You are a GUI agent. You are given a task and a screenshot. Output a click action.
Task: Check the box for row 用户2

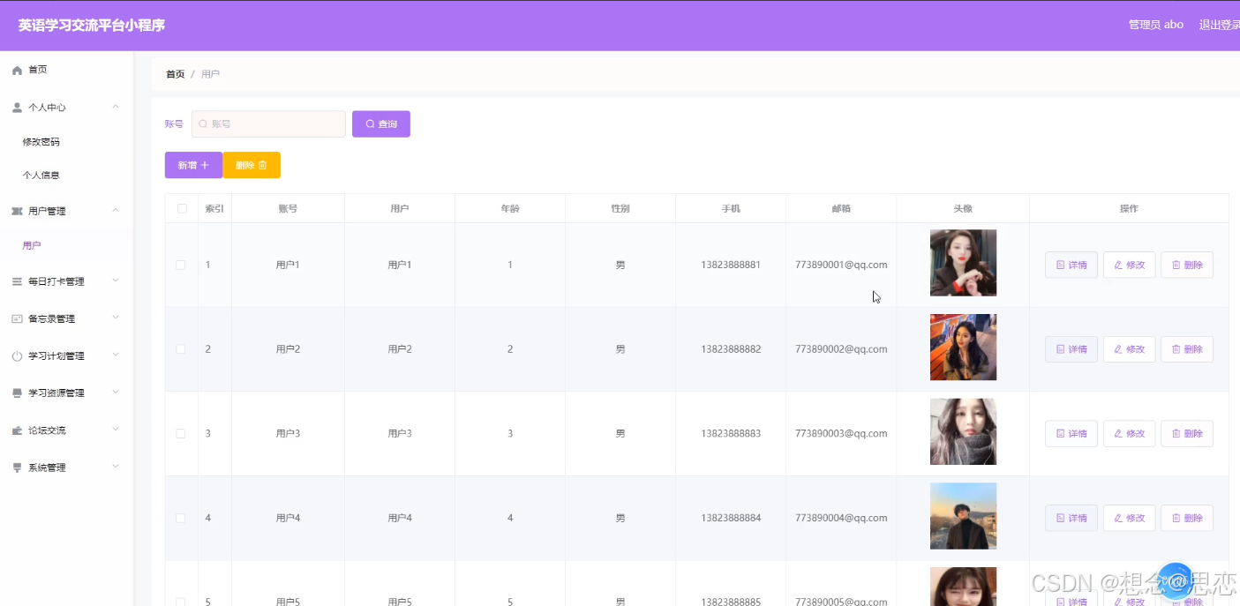click(181, 349)
